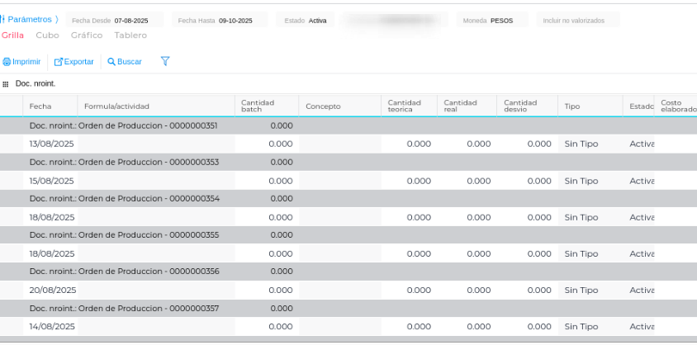Click the Imprimir printer icon
Screen dimensions: 697x345
[x=7, y=62]
